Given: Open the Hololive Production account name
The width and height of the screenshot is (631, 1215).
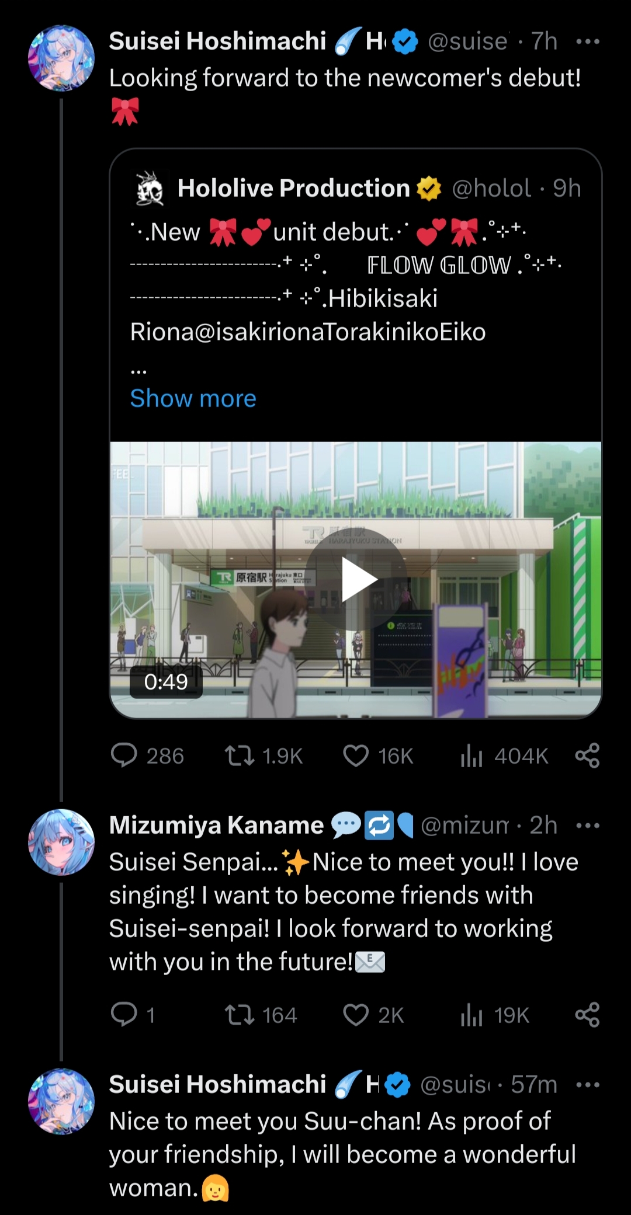Looking at the screenshot, I should click(x=293, y=188).
